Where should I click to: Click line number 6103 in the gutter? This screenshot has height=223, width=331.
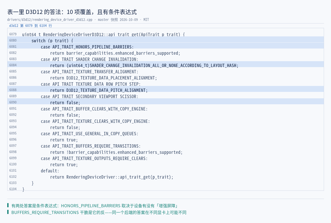(13, 183)
